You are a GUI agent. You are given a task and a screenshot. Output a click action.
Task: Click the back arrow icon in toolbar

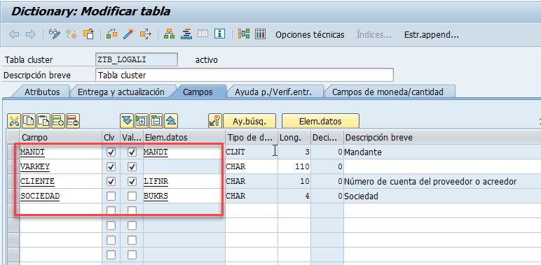14,34
